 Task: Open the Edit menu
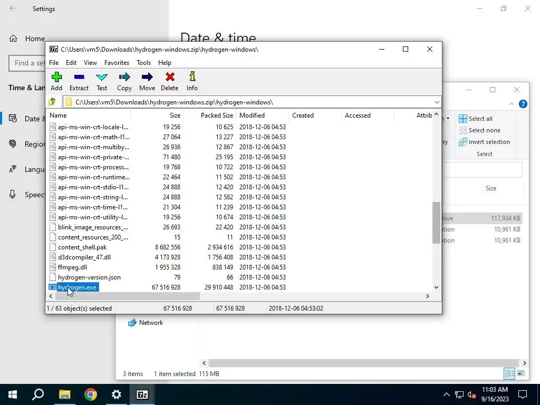(71, 63)
